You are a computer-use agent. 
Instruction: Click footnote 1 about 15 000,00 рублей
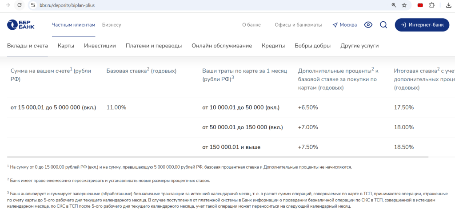click(180, 167)
